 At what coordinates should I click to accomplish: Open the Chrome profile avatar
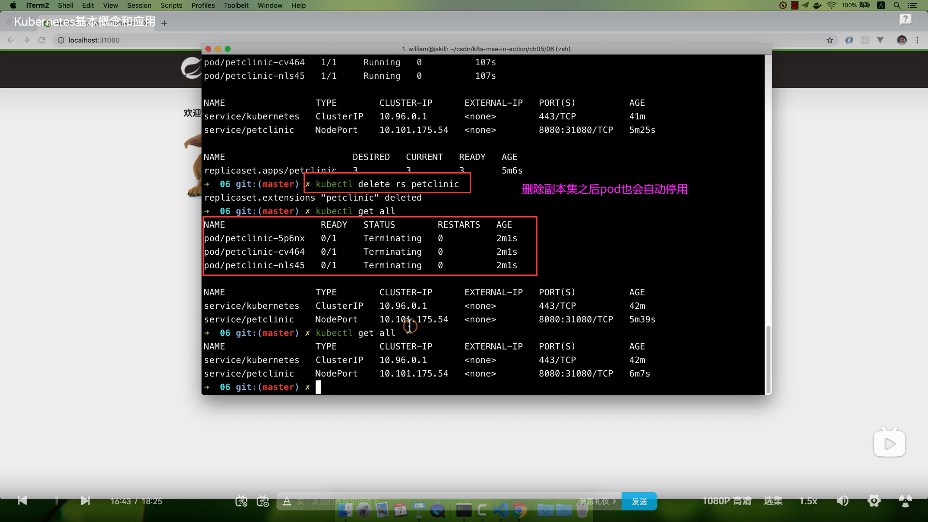(x=902, y=40)
